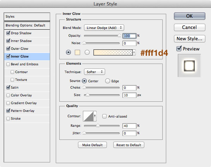This screenshot has width=211, height=167.
Task: Check the Anti-aliased option
Action: click(x=104, y=116)
